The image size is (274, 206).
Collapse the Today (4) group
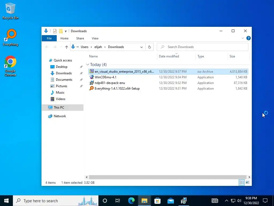pyautogui.click(x=87, y=65)
